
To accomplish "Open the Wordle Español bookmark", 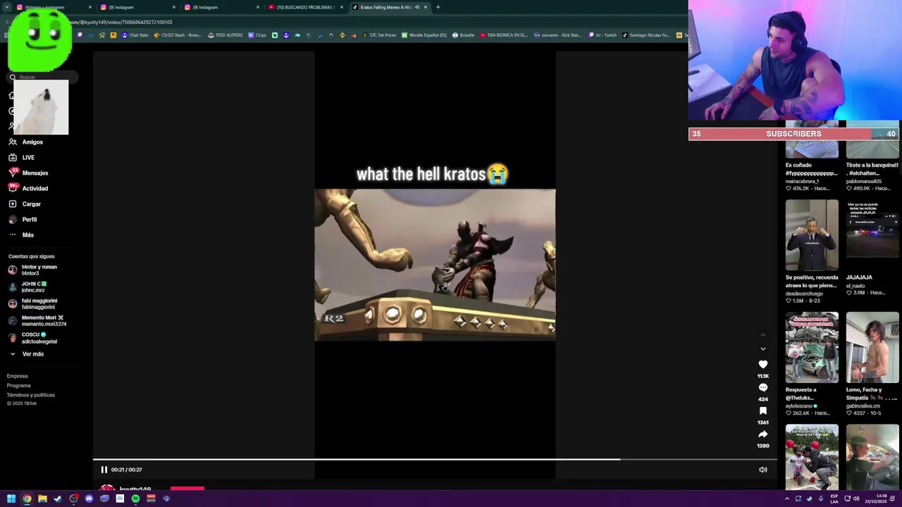I will click(x=424, y=35).
